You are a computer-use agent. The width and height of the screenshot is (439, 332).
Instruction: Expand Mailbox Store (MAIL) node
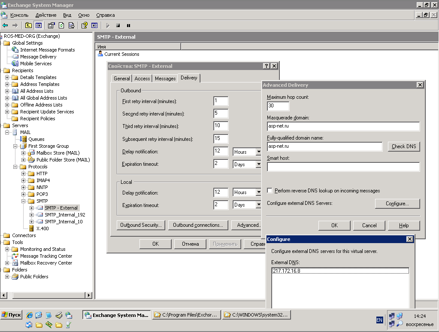click(24, 153)
